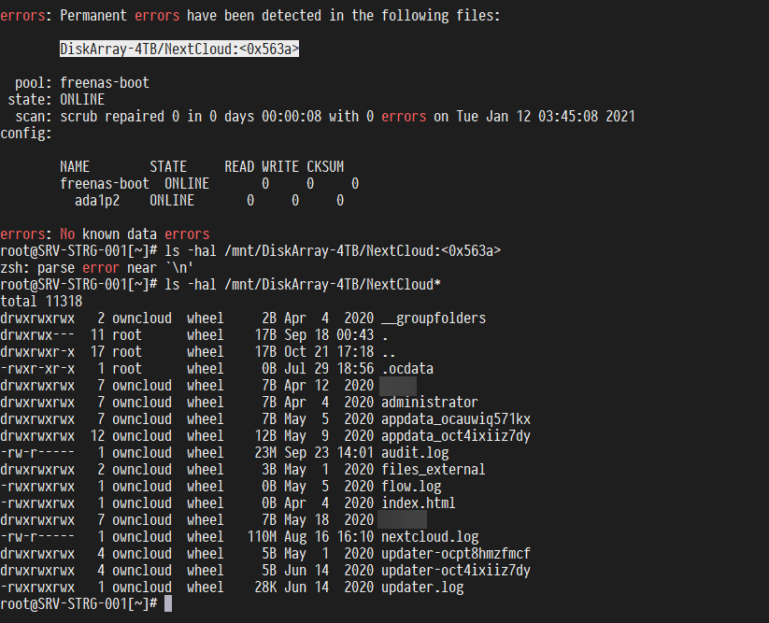
Task: Select the updater-ocpt8hmzfmcf directory name
Action: click(x=456, y=553)
